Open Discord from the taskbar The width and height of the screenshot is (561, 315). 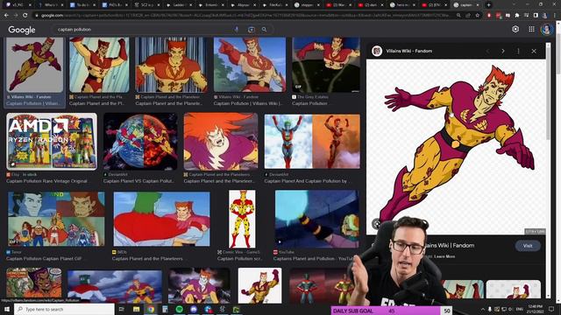(194, 309)
